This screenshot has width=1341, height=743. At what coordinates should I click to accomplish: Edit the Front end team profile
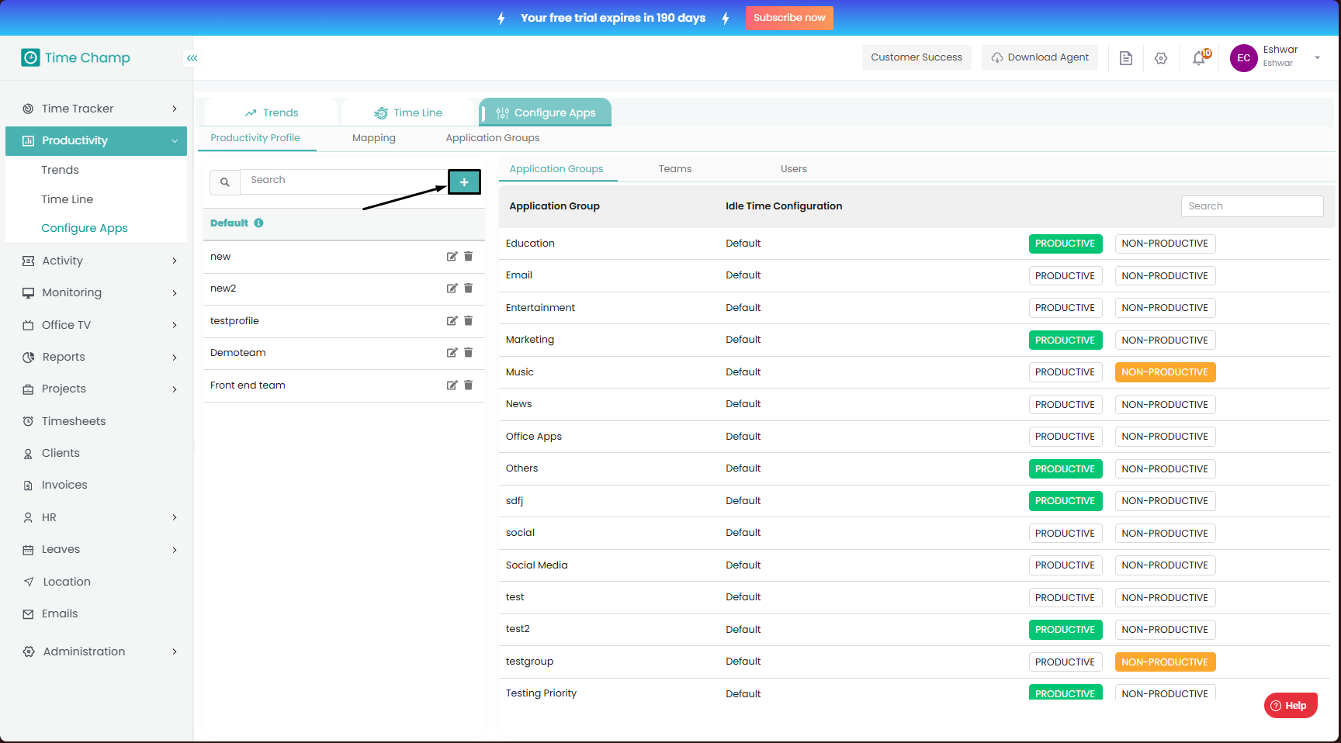coord(452,385)
